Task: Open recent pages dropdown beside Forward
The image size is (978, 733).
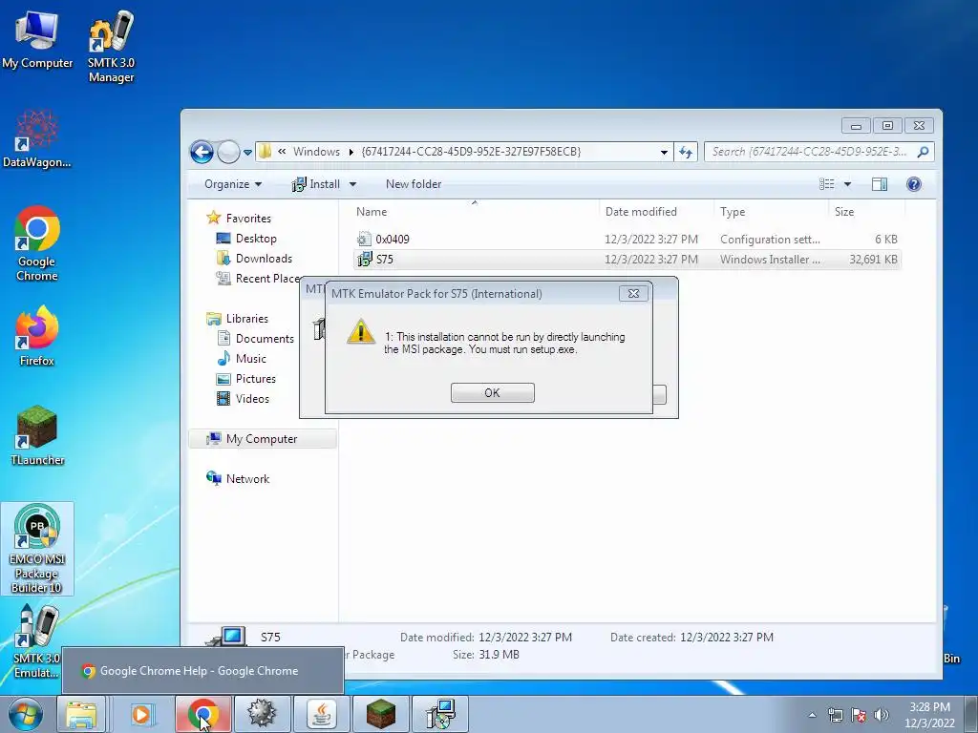Action: coord(247,152)
